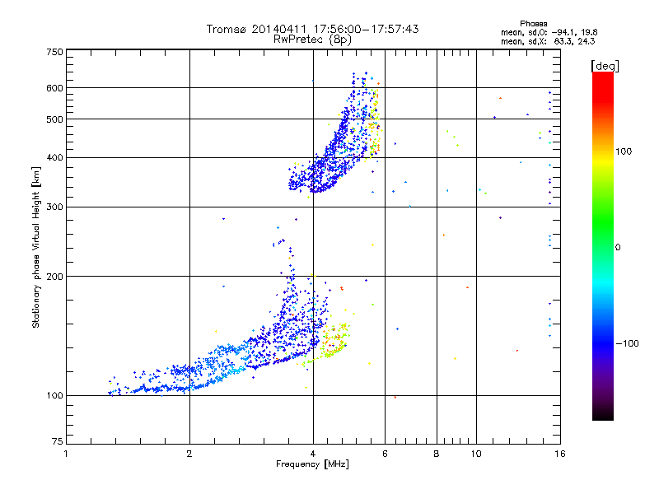Click the '[deg]' colorbar unit label
The height and width of the screenshot is (494, 659).
pyautogui.click(x=605, y=66)
